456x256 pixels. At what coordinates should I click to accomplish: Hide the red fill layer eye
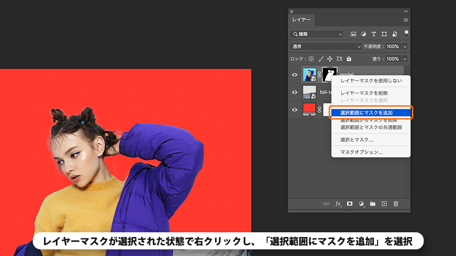click(294, 110)
